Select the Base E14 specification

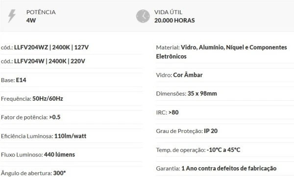pyautogui.click(x=14, y=80)
